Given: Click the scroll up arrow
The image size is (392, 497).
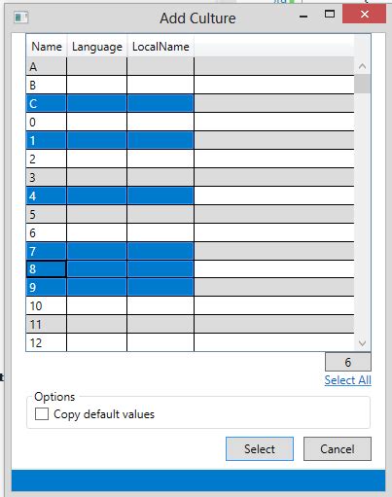Looking at the screenshot, I should pos(363,66).
